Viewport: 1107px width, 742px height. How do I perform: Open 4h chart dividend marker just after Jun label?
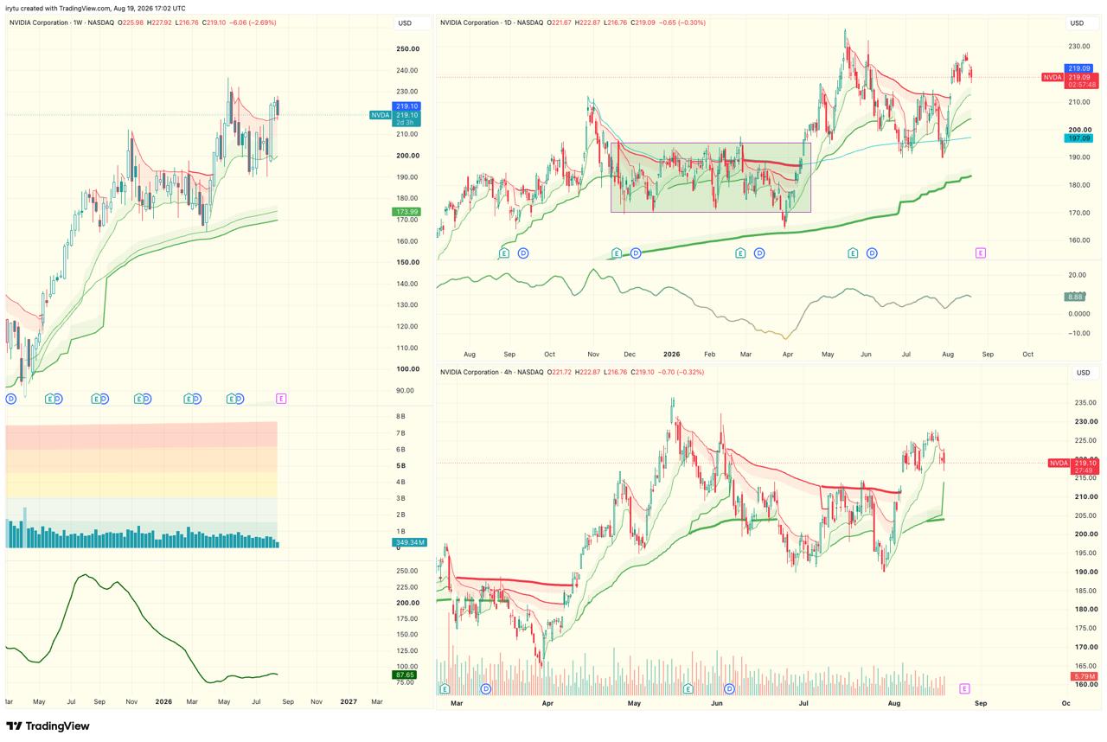(x=729, y=688)
